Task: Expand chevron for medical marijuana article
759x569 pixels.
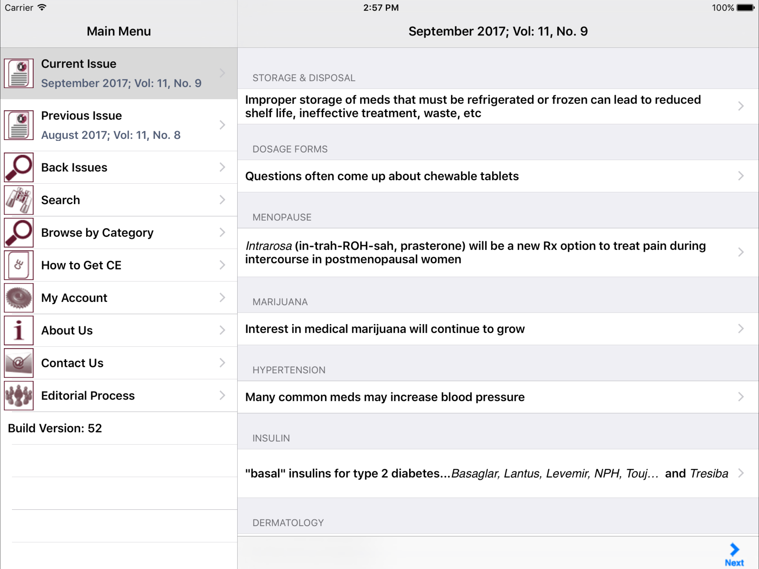Action: (741, 329)
